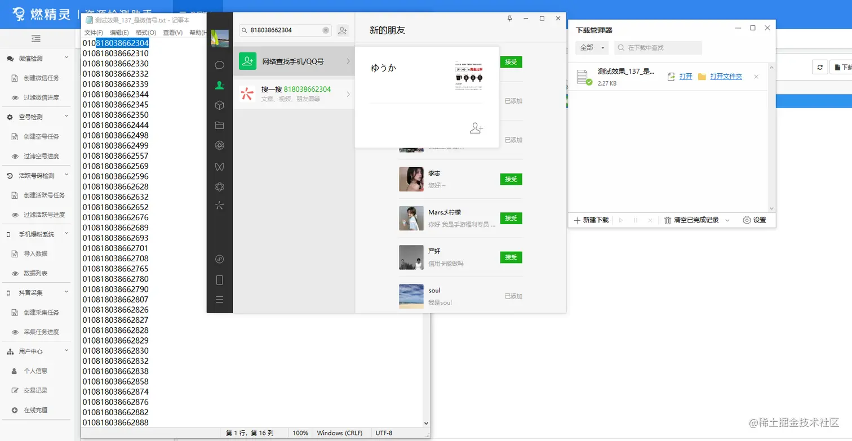Open the WeChat hamburger more menu

[x=220, y=300]
